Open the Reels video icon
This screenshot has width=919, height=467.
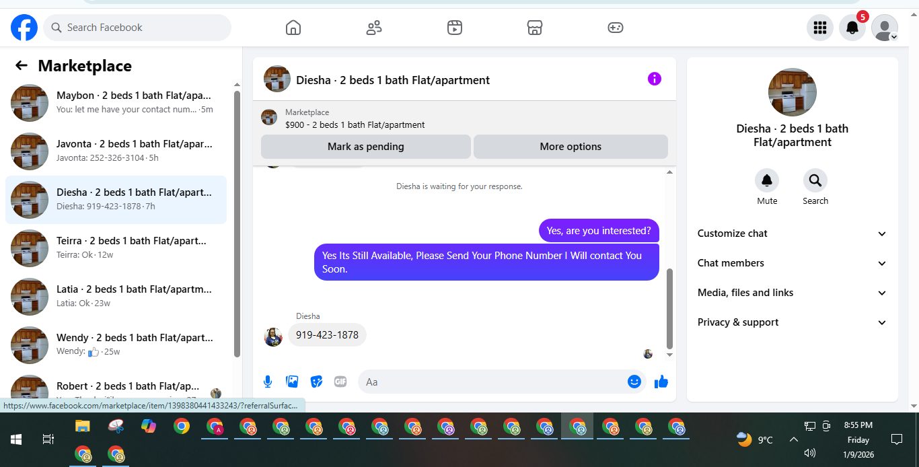coord(455,28)
